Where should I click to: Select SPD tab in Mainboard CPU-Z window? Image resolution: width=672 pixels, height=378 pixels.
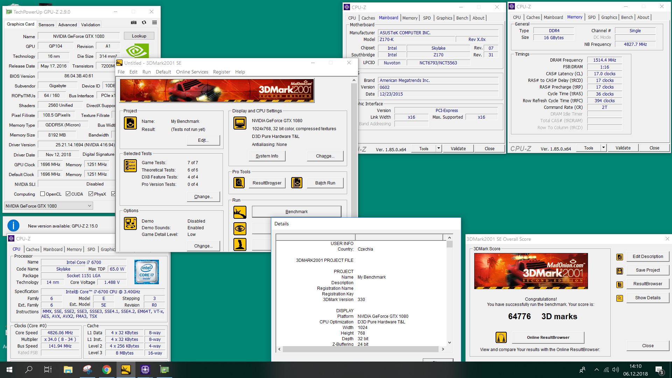point(427,18)
